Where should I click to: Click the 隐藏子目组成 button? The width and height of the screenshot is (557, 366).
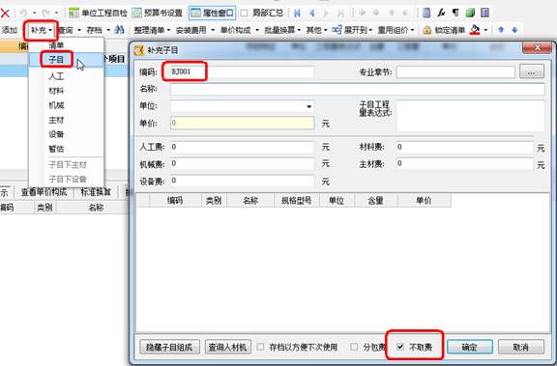169,347
